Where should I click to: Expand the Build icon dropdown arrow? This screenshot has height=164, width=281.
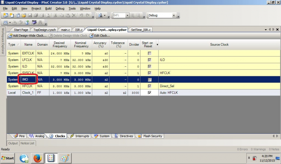click(10, 22)
